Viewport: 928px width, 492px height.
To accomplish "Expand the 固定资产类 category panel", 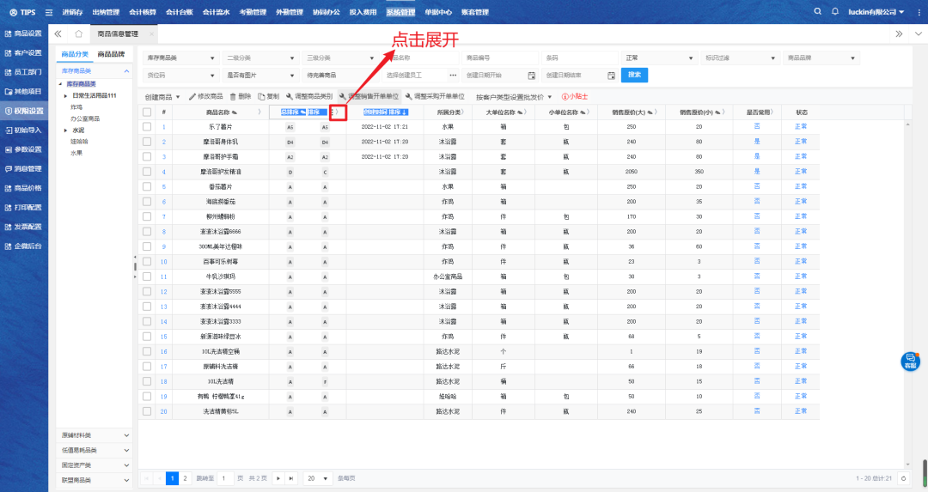I will point(94,465).
